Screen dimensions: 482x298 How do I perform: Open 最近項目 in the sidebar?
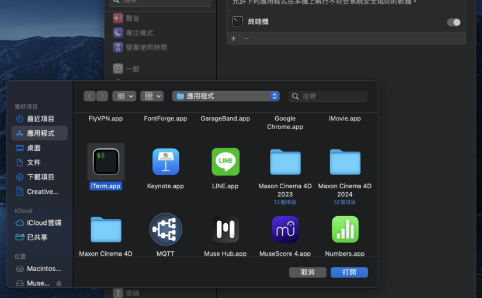pos(40,119)
